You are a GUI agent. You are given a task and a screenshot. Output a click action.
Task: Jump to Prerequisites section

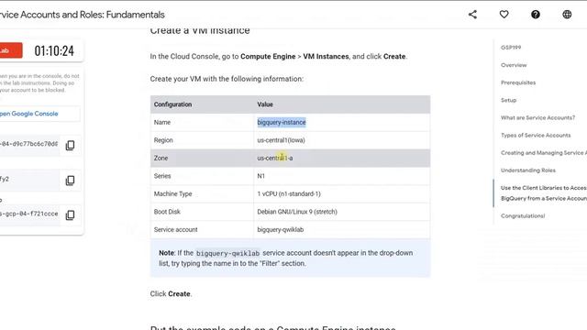518,82
